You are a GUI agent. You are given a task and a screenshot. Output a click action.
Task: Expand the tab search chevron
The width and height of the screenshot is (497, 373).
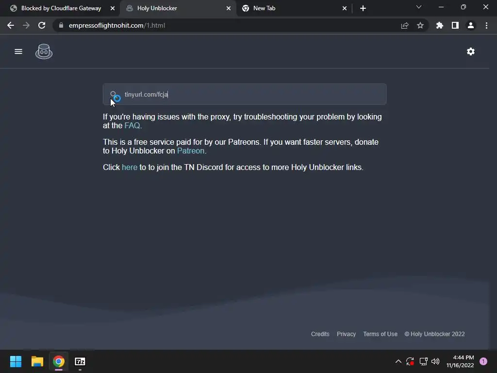pyautogui.click(x=419, y=7)
